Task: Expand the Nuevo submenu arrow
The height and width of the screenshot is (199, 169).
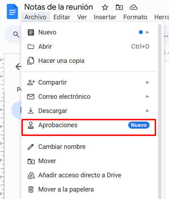Action: click(147, 32)
